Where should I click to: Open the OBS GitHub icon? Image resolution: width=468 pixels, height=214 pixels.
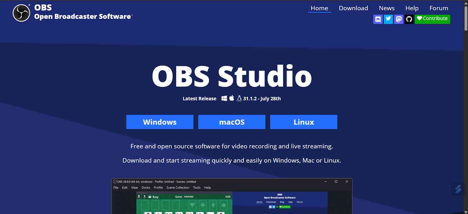[409, 19]
